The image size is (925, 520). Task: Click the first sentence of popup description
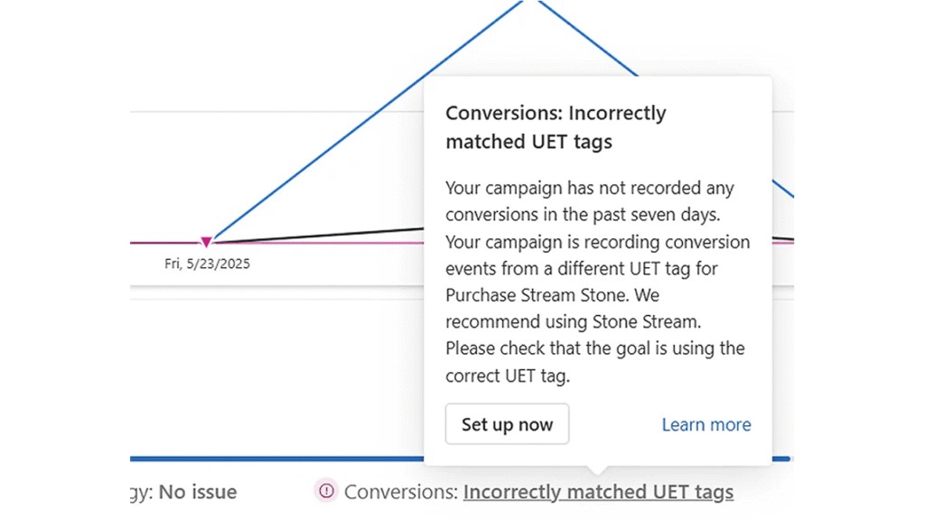(590, 201)
